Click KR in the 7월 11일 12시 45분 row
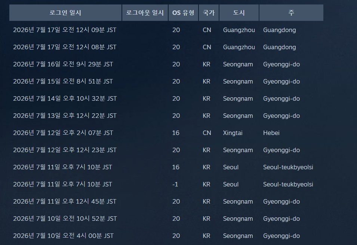This screenshot has height=245, width=357. [x=206, y=202]
